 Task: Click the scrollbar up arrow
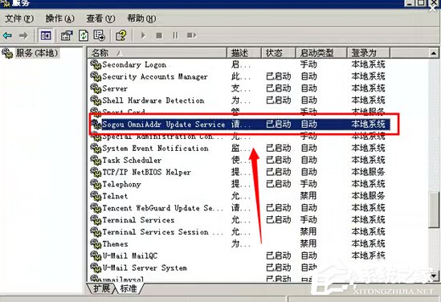coord(434,53)
